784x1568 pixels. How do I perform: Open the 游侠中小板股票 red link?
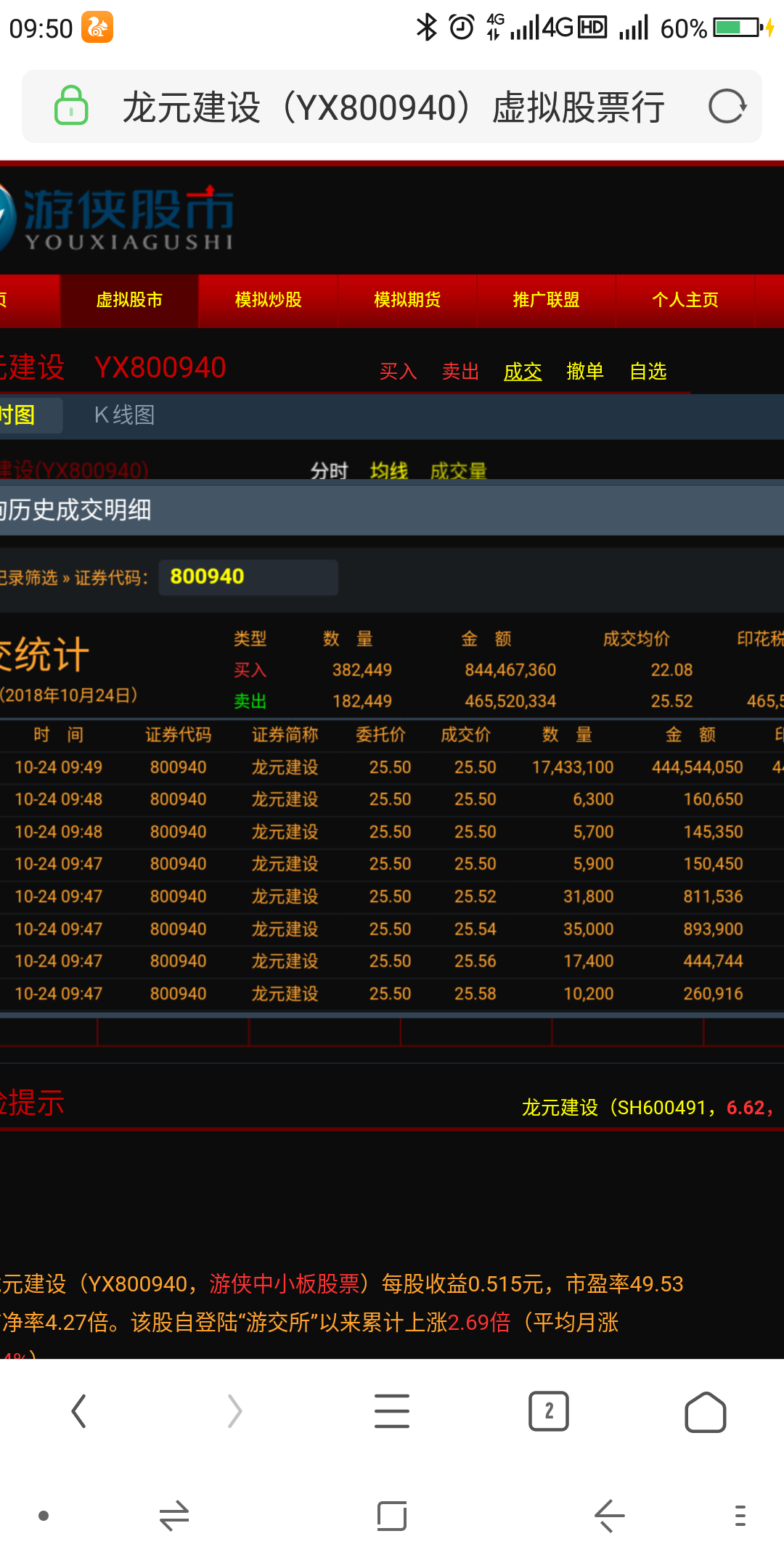click(285, 1283)
